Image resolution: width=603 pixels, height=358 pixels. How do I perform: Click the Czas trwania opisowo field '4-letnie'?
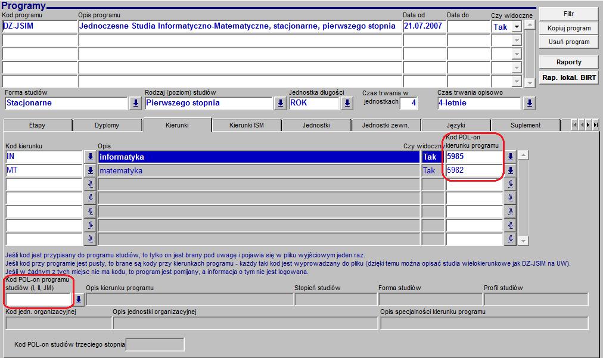pos(480,103)
